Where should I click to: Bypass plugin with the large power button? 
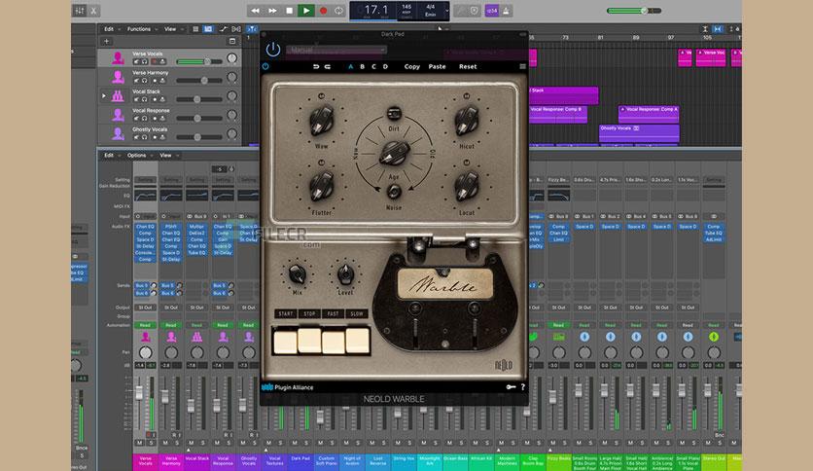coord(273,50)
